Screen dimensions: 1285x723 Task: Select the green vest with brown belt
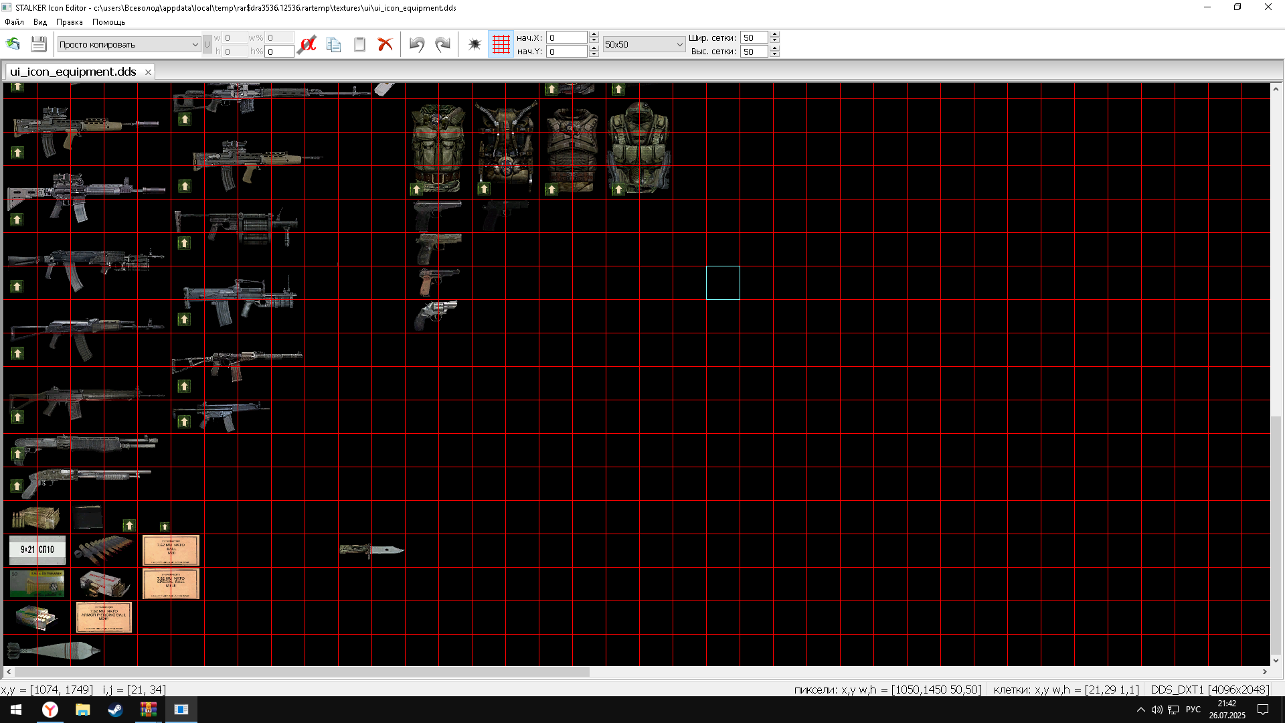pos(438,149)
